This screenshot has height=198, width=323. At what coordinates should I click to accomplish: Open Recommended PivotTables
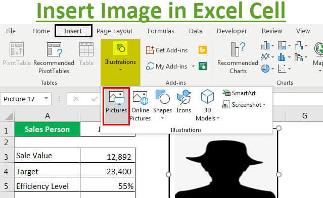54,58
